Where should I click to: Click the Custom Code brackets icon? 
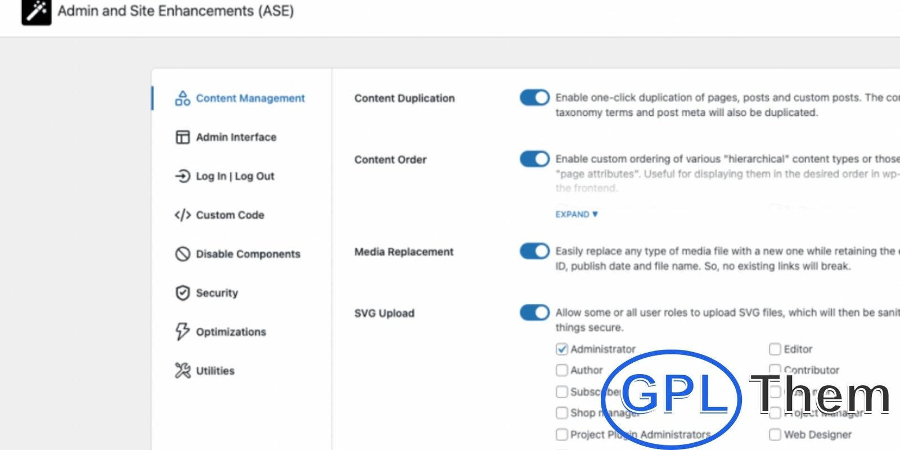(x=182, y=215)
